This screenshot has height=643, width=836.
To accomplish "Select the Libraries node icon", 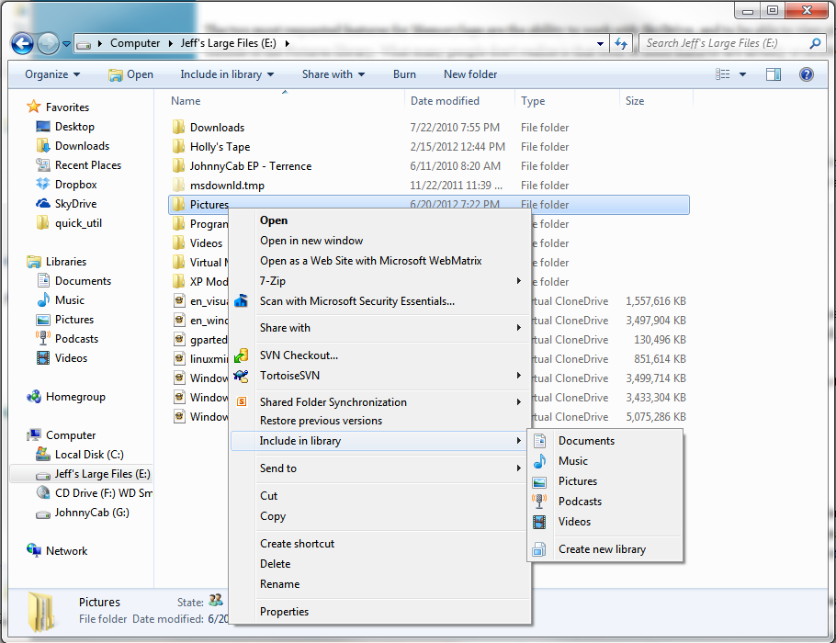I will tap(34, 261).
